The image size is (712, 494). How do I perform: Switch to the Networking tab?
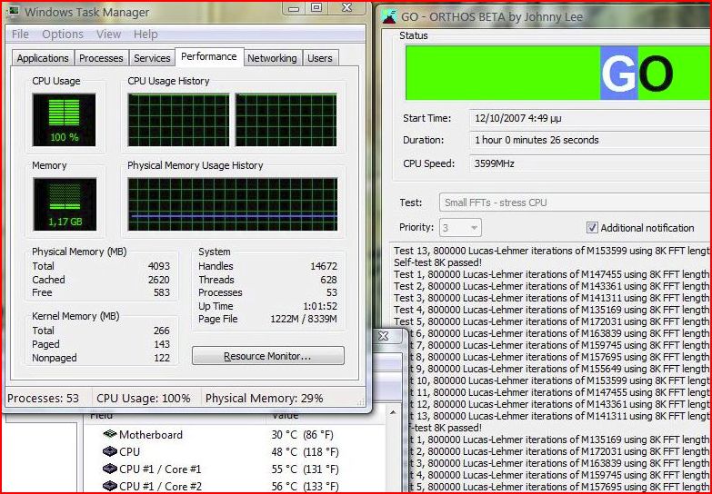click(x=272, y=58)
